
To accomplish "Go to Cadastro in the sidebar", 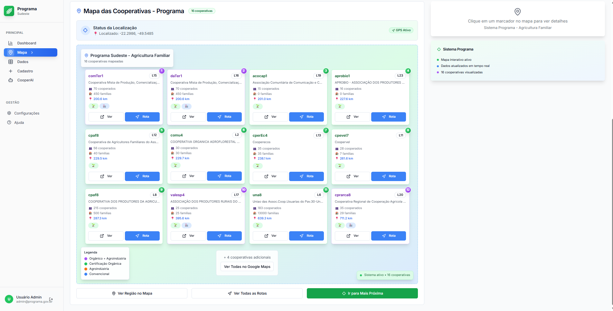I will [x=25, y=71].
